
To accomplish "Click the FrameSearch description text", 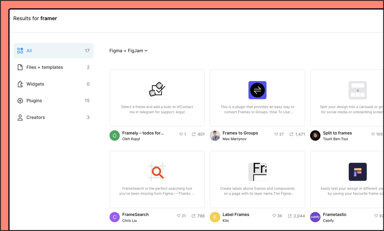I will (x=157, y=191).
